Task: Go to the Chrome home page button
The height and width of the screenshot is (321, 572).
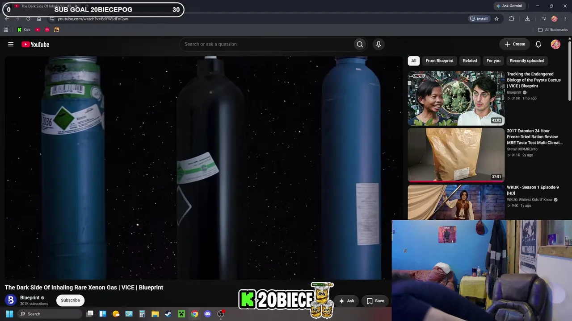Action: click(39, 19)
